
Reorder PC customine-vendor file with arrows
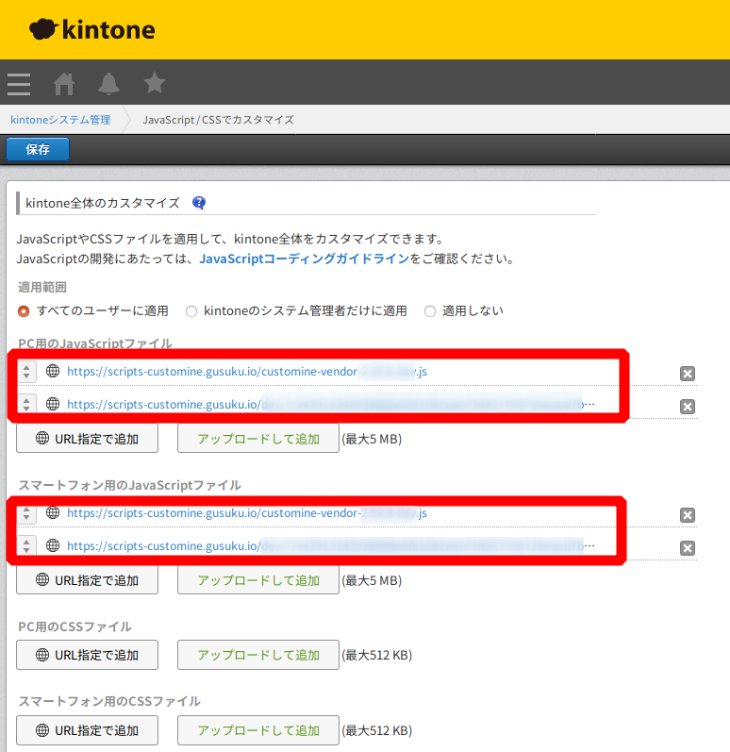click(26, 372)
